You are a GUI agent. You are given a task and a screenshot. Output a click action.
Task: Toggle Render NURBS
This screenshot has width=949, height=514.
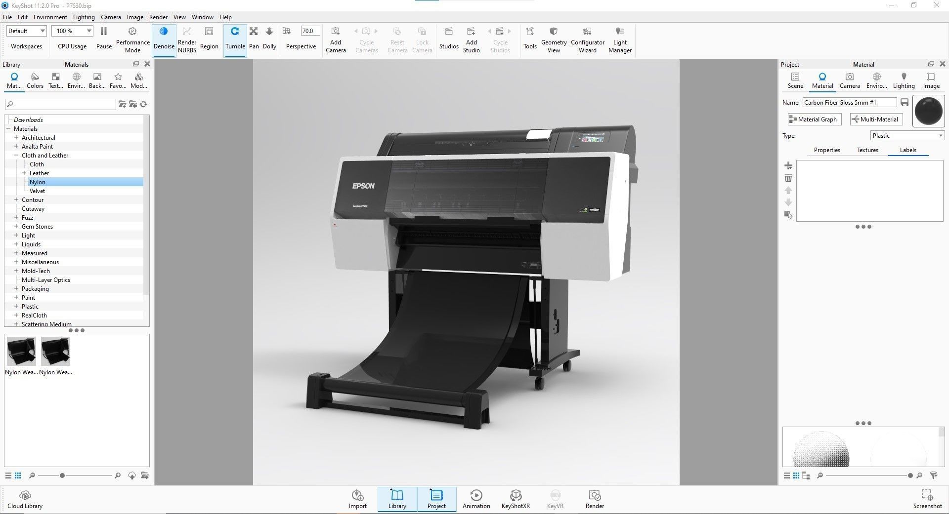click(x=187, y=39)
